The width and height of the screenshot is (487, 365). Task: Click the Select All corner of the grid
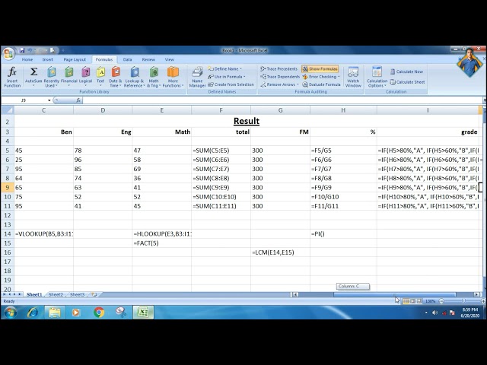click(x=8, y=110)
